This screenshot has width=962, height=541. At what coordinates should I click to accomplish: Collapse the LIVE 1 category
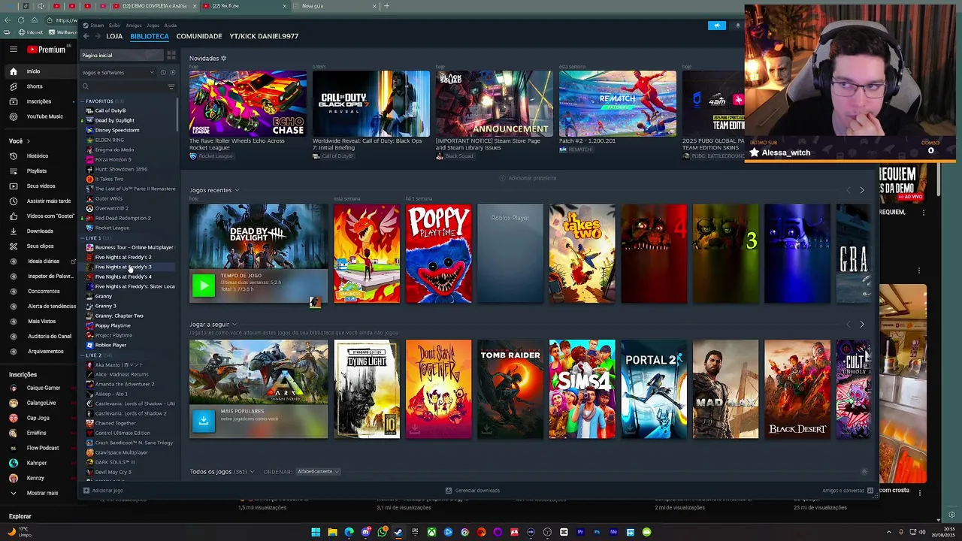click(83, 238)
